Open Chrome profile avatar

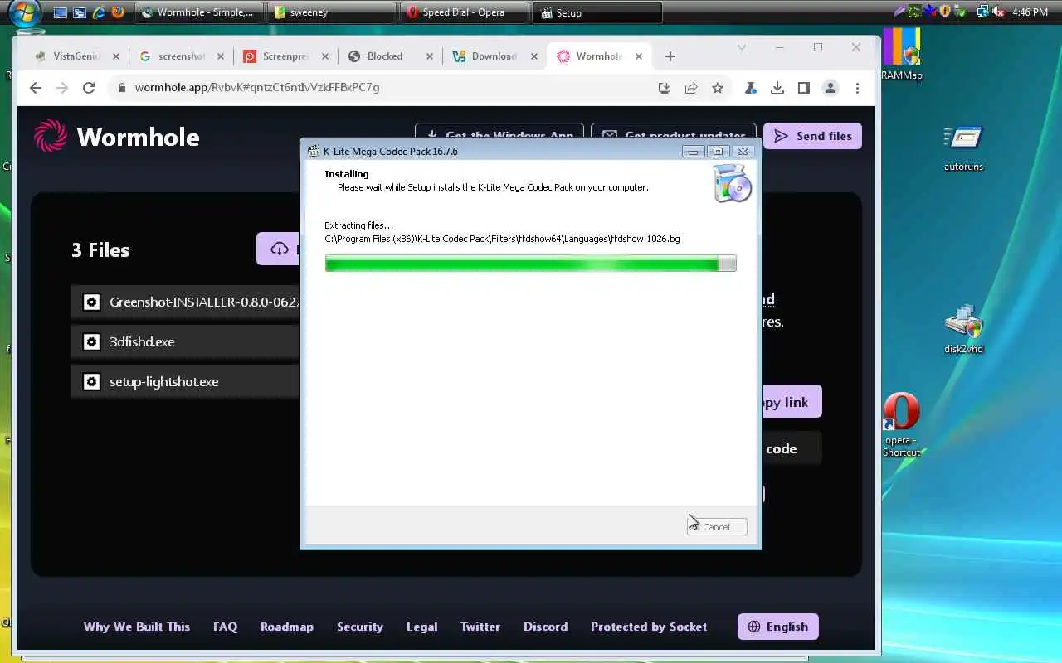pos(831,88)
